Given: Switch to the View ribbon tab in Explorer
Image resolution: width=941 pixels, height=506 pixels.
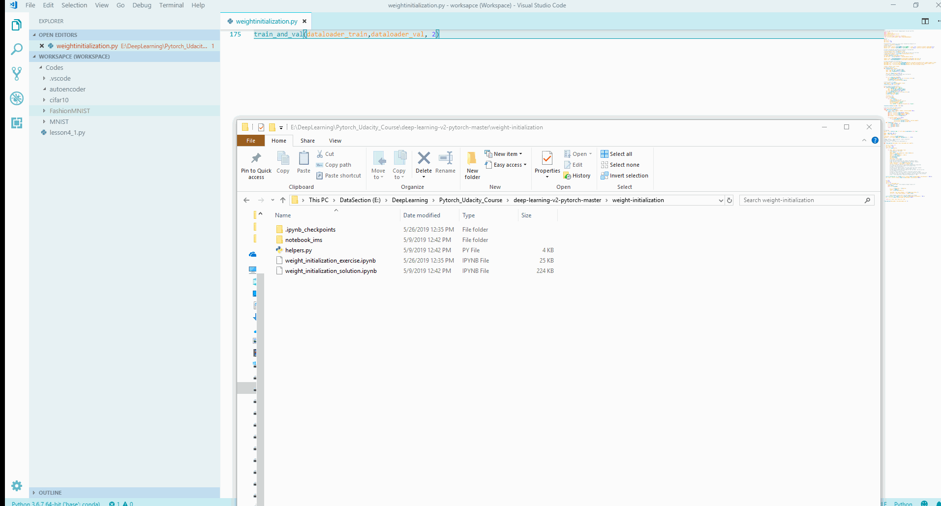Looking at the screenshot, I should (x=335, y=141).
